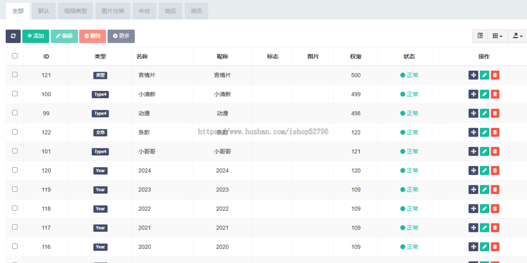Open the 更多 dropdown button

click(x=121, y=36)
